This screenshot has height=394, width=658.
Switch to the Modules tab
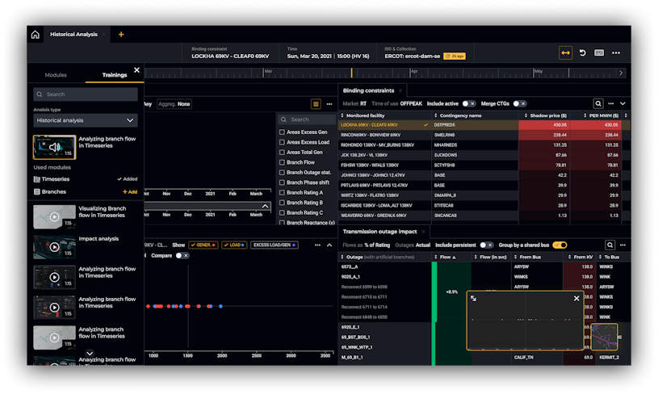[56, 75]
